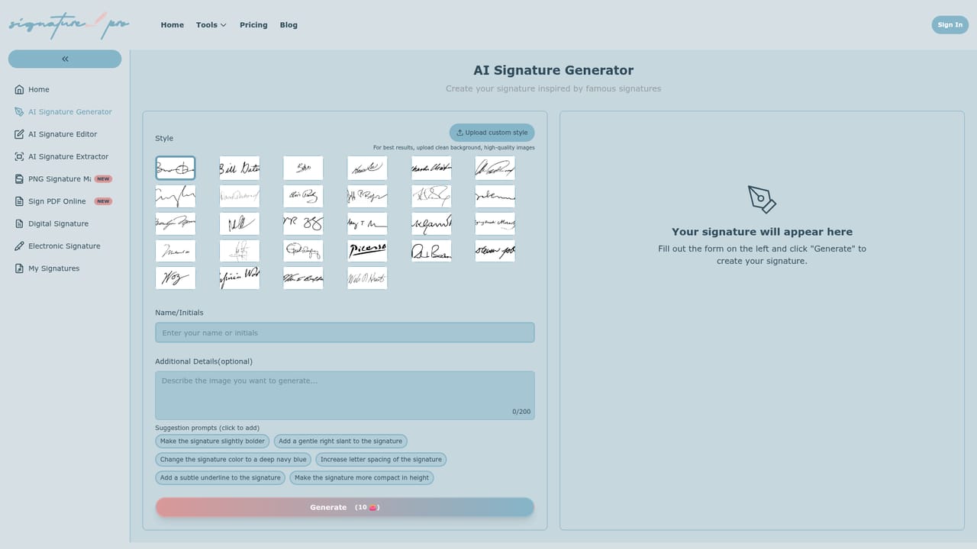Choose the Woz signature style
Image resolution: width=977 pixels, height=549 pixels.
(x=176, y=278)
